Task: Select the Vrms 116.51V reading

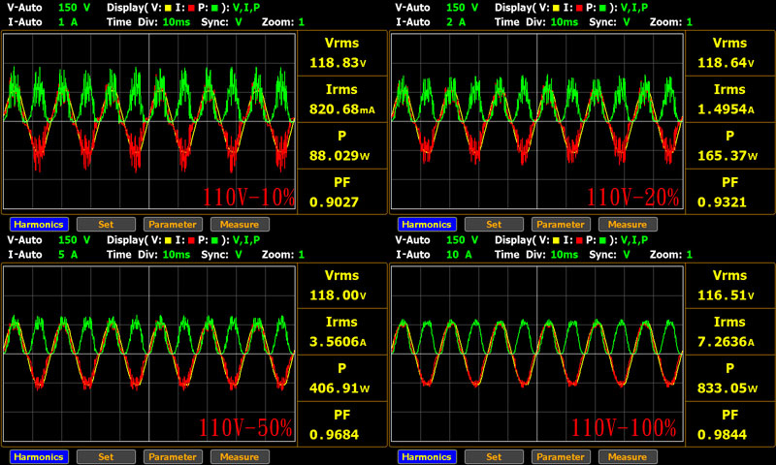Action: tap(730, 285)
